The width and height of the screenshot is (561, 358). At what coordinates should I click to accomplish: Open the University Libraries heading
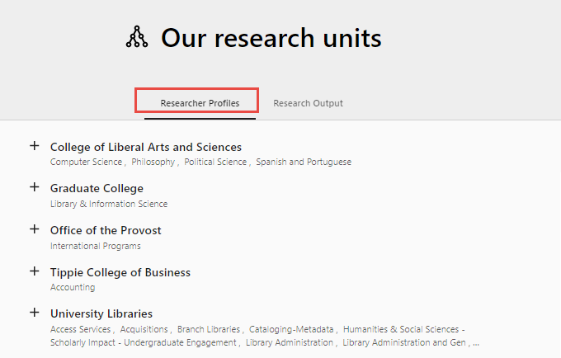point(101,313)
